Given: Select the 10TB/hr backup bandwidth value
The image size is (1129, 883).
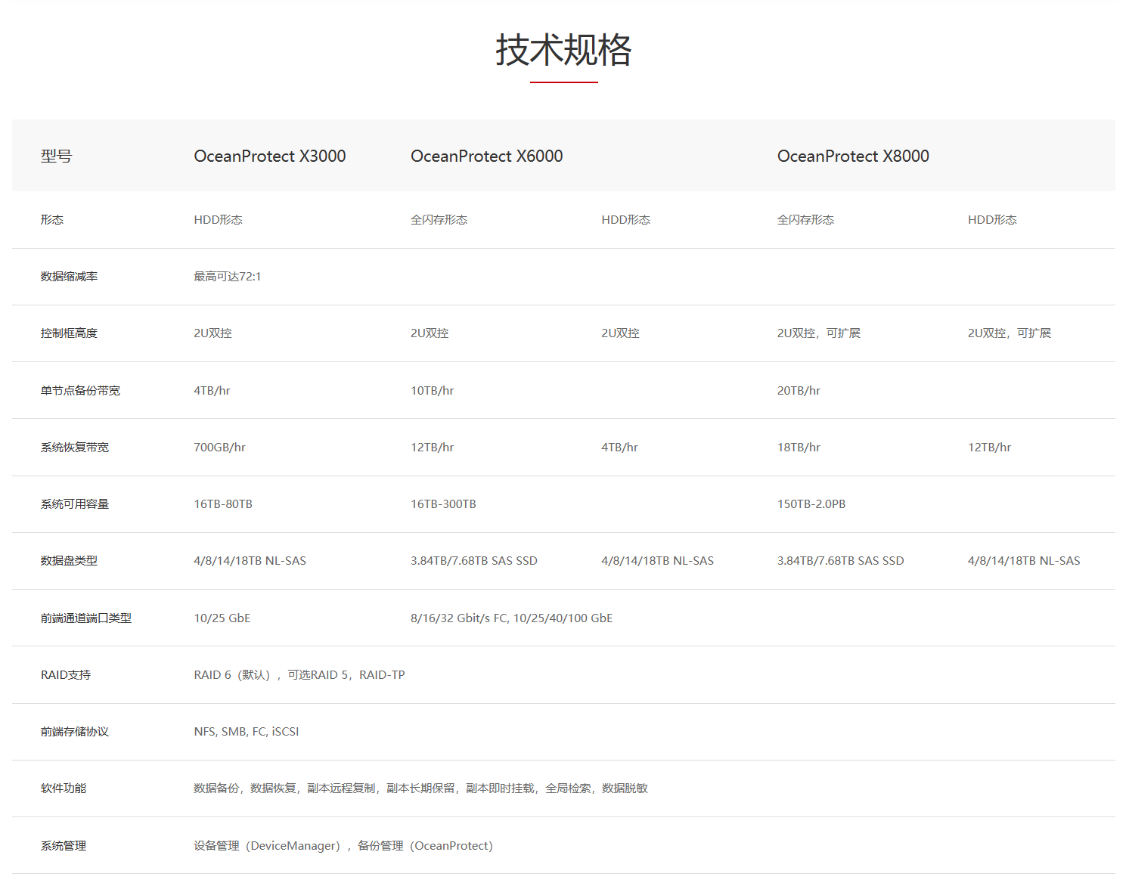Looking at the screenshot, I should coord(433,391).
